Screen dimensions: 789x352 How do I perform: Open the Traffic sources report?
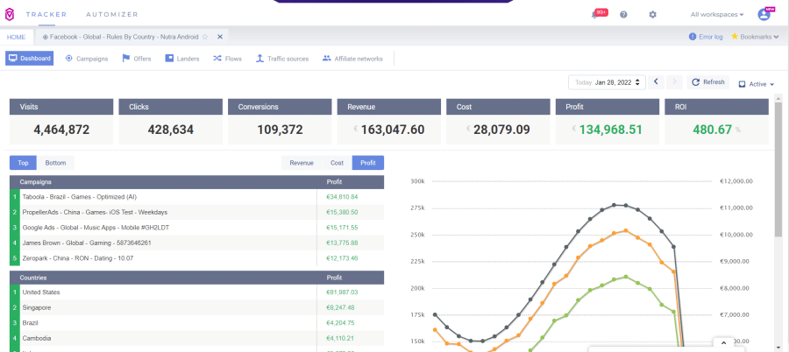(281, 59)
